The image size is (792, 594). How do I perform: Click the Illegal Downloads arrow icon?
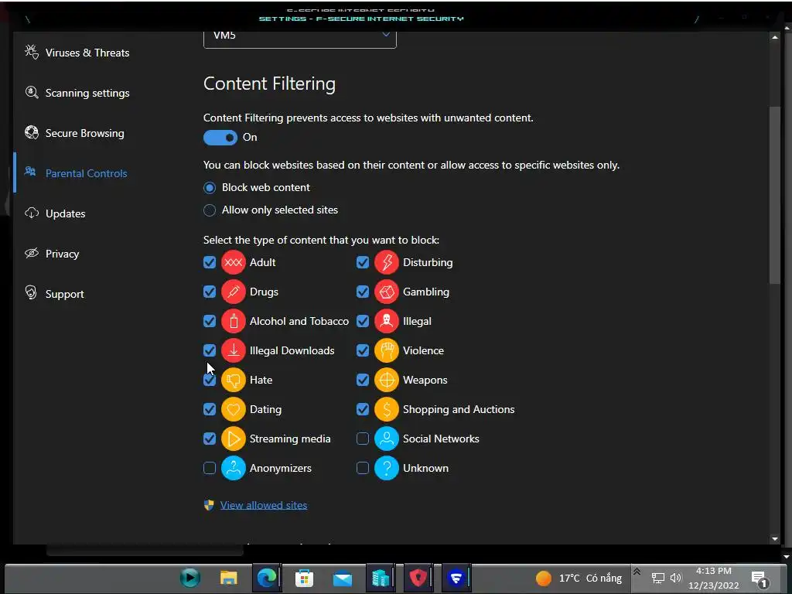point(234,350)
